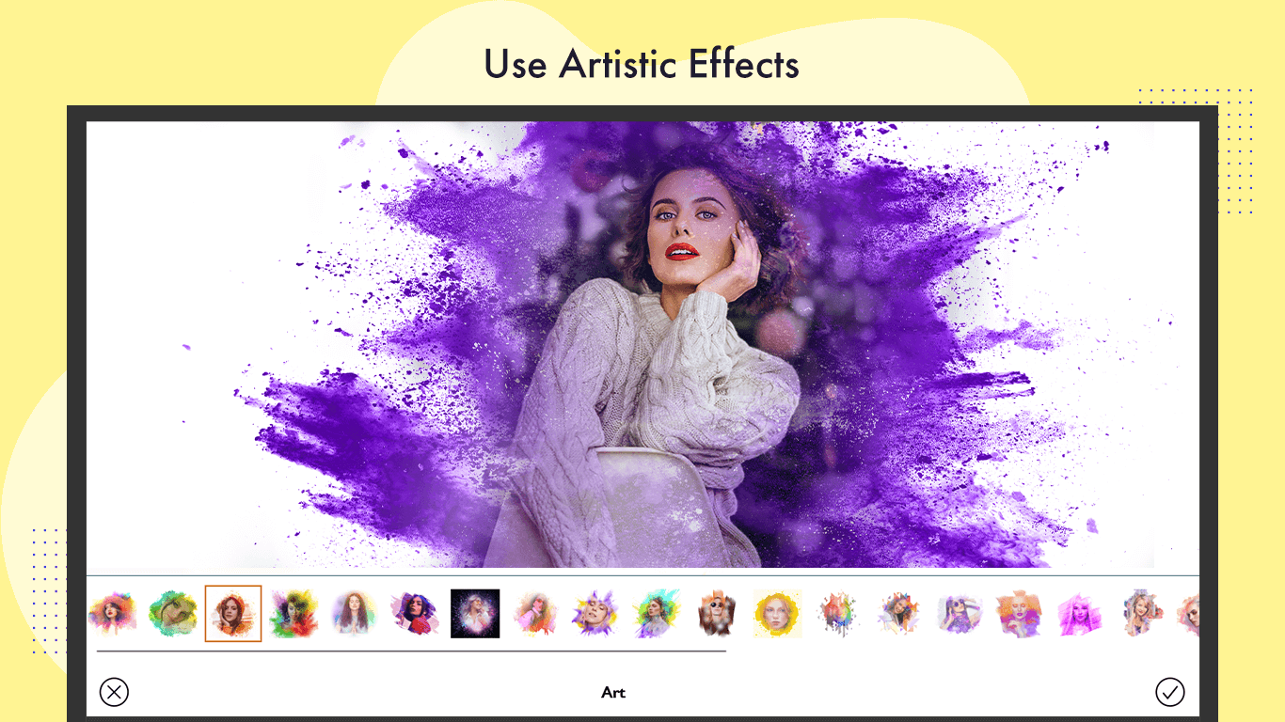
Task: Pick the yellow circle face effect thumbnail
Action: point(778,614)
